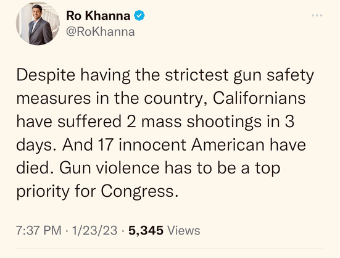Click the word "priority" in last line
The height and width of the screenshot is (258, 340).
tap(43, 192)
